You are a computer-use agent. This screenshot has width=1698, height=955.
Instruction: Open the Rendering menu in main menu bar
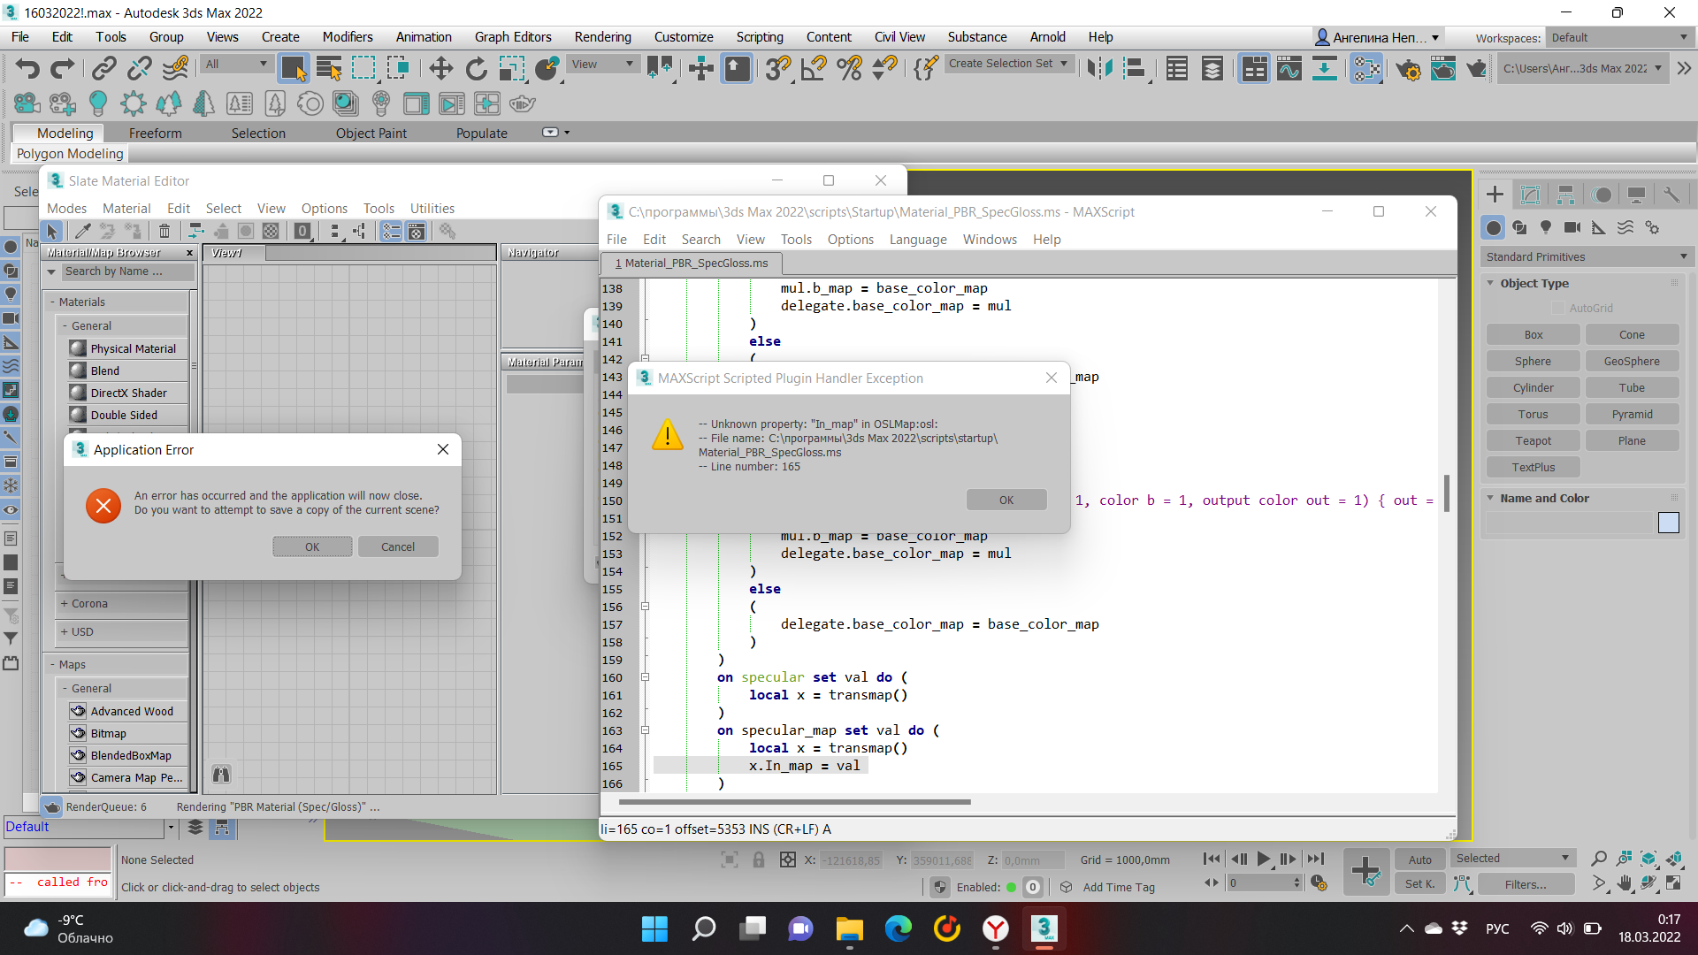click(x=602, y=37)
